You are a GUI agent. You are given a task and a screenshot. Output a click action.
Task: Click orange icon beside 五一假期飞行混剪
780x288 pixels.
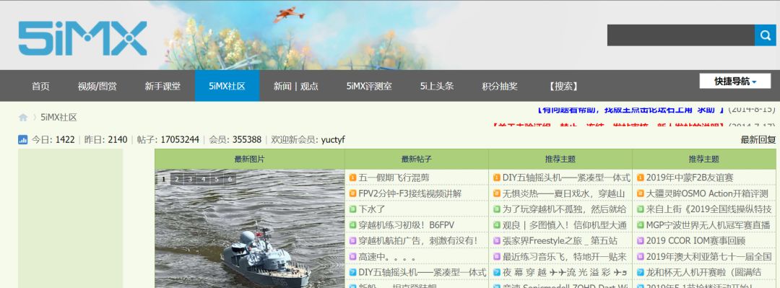click(352, 178)
